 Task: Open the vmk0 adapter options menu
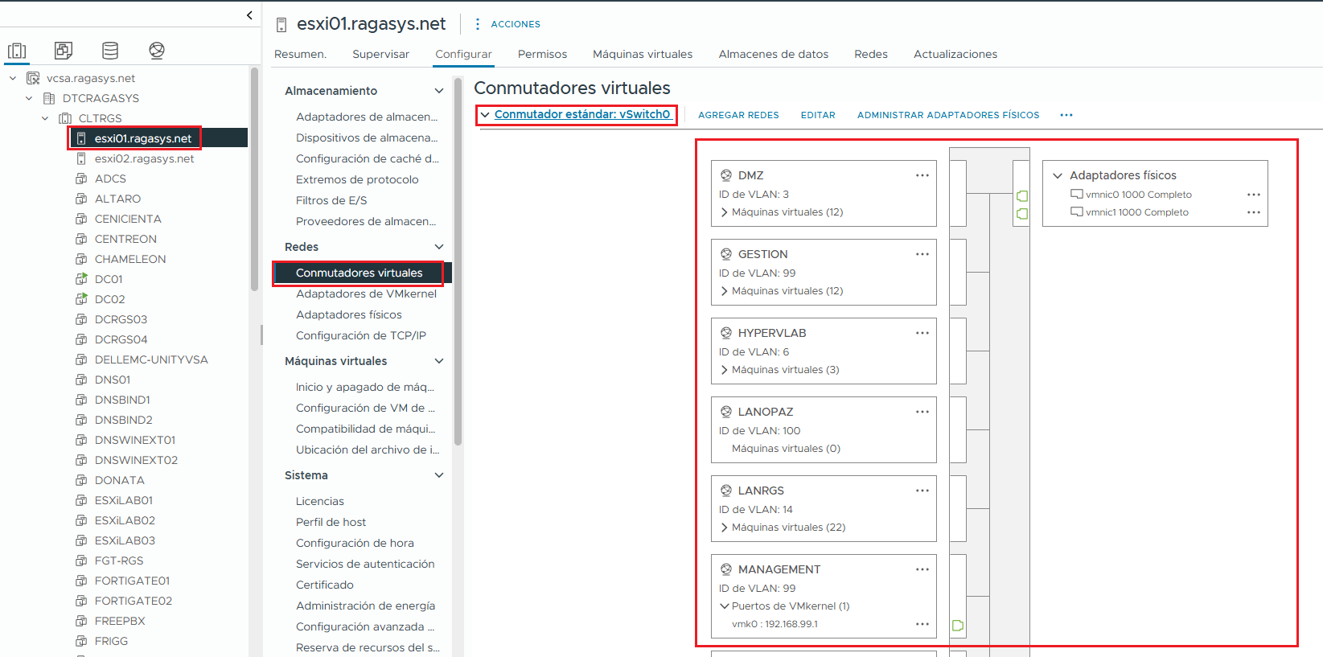click(x=922, y=624)
